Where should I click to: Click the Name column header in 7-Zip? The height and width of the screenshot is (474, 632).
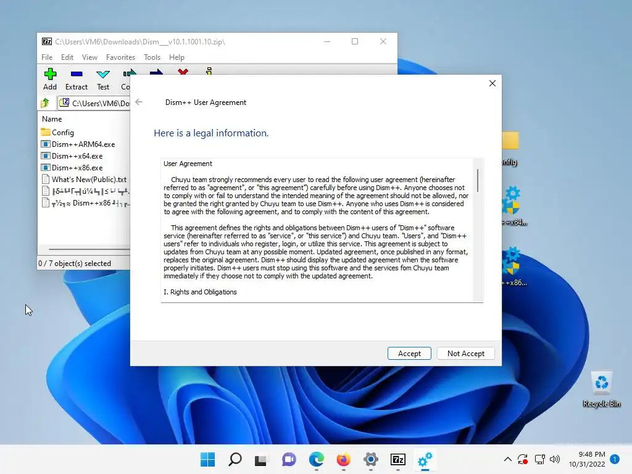[52, 119]
